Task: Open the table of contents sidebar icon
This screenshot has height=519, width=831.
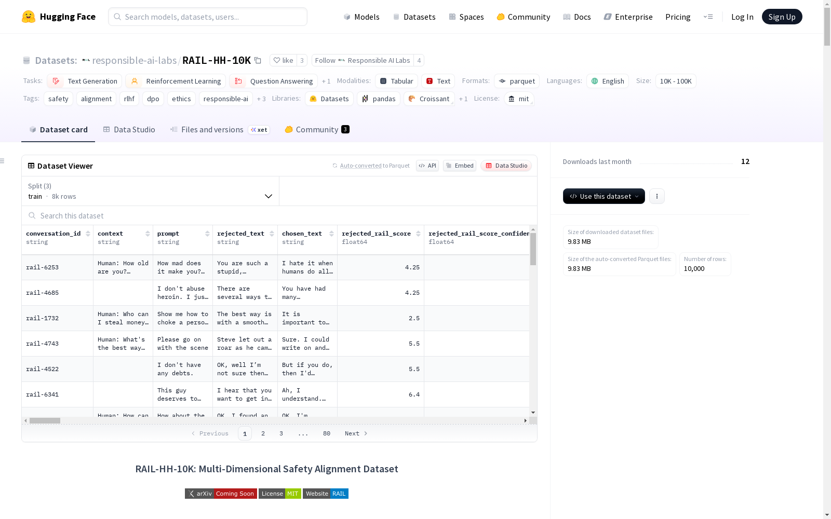Action: tap(2, 161)
